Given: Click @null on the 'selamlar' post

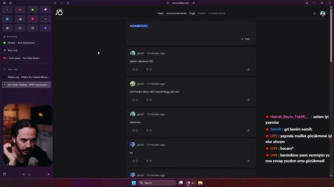Looking at the screenshot, I should click(140, 114).
